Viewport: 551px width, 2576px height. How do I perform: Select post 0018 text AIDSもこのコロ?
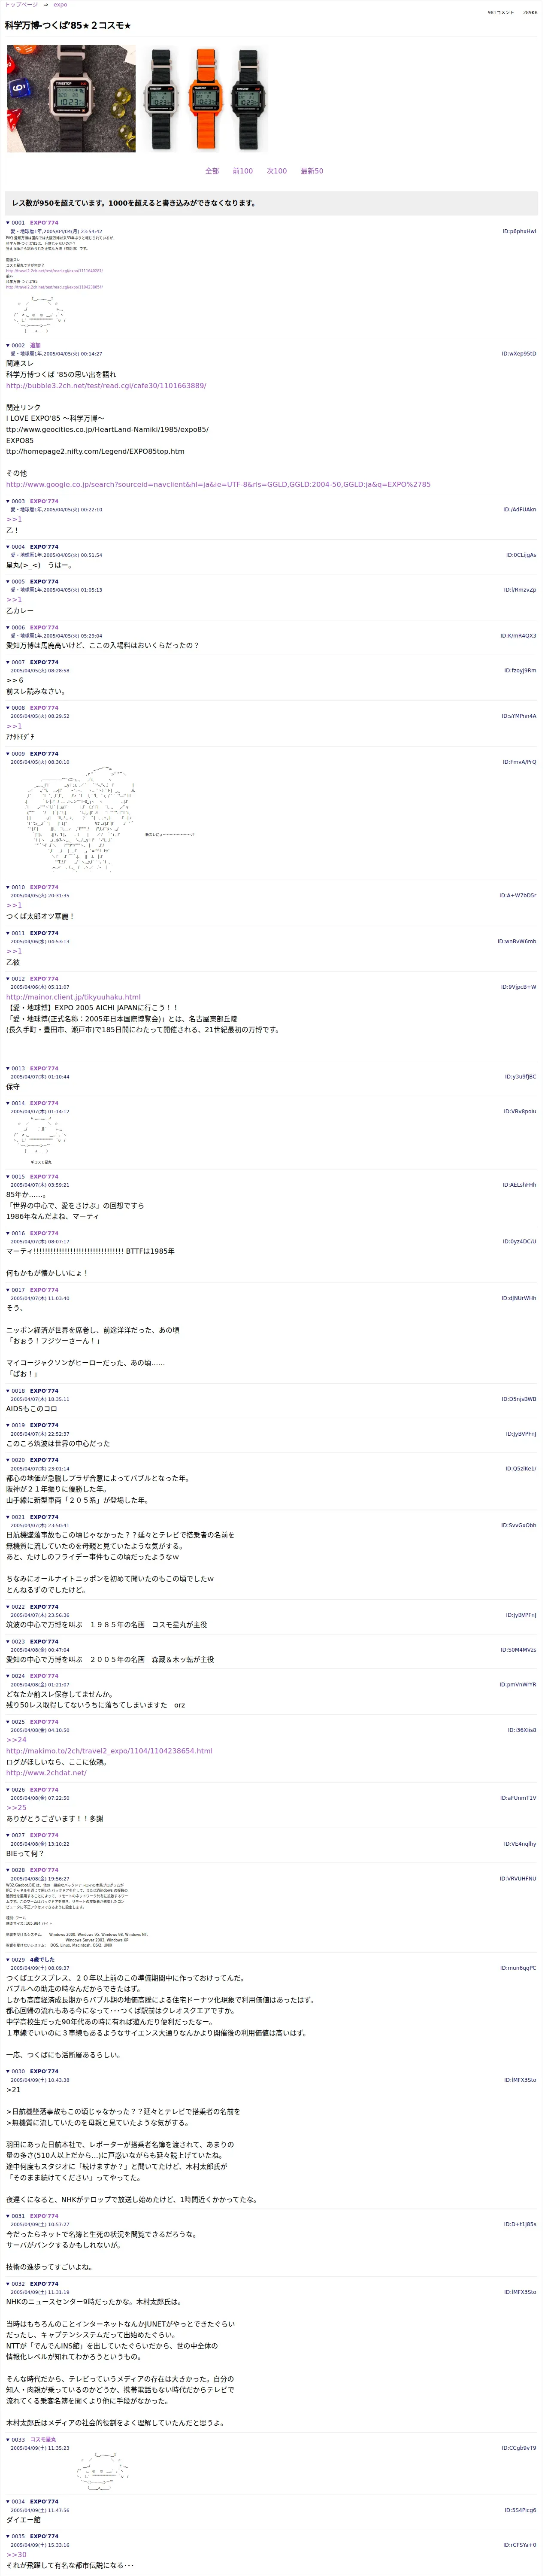pyautogui.click(x=32, y=1408)
